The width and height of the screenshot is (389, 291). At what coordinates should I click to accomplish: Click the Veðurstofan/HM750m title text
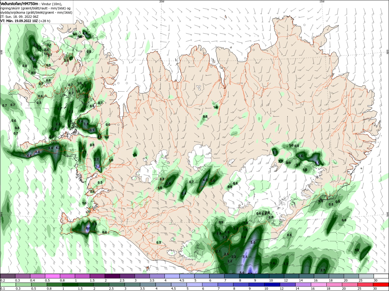tap(19, 4)
